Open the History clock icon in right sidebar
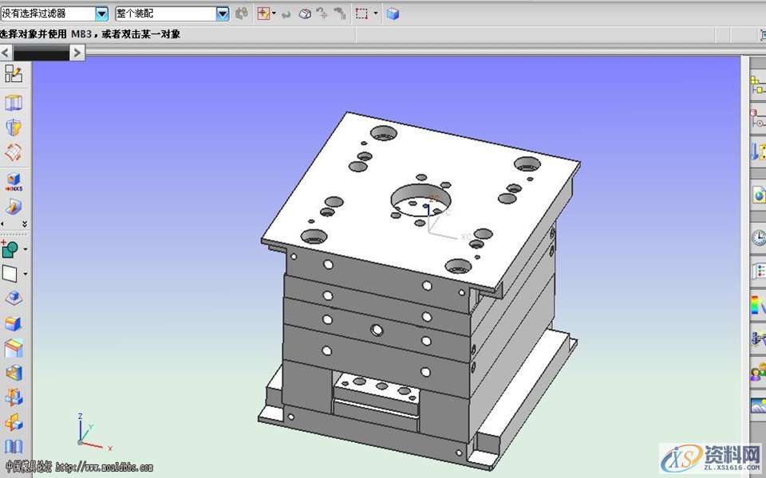 [x=757, y=237]
